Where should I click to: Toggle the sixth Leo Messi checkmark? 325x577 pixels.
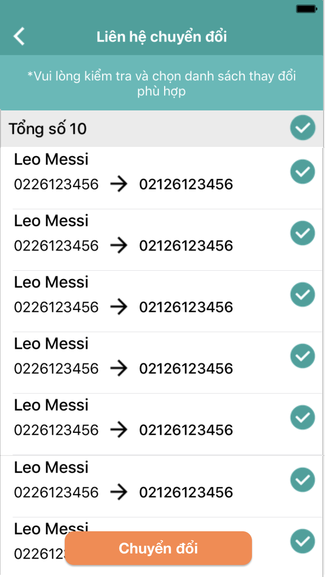coord(303,480)
